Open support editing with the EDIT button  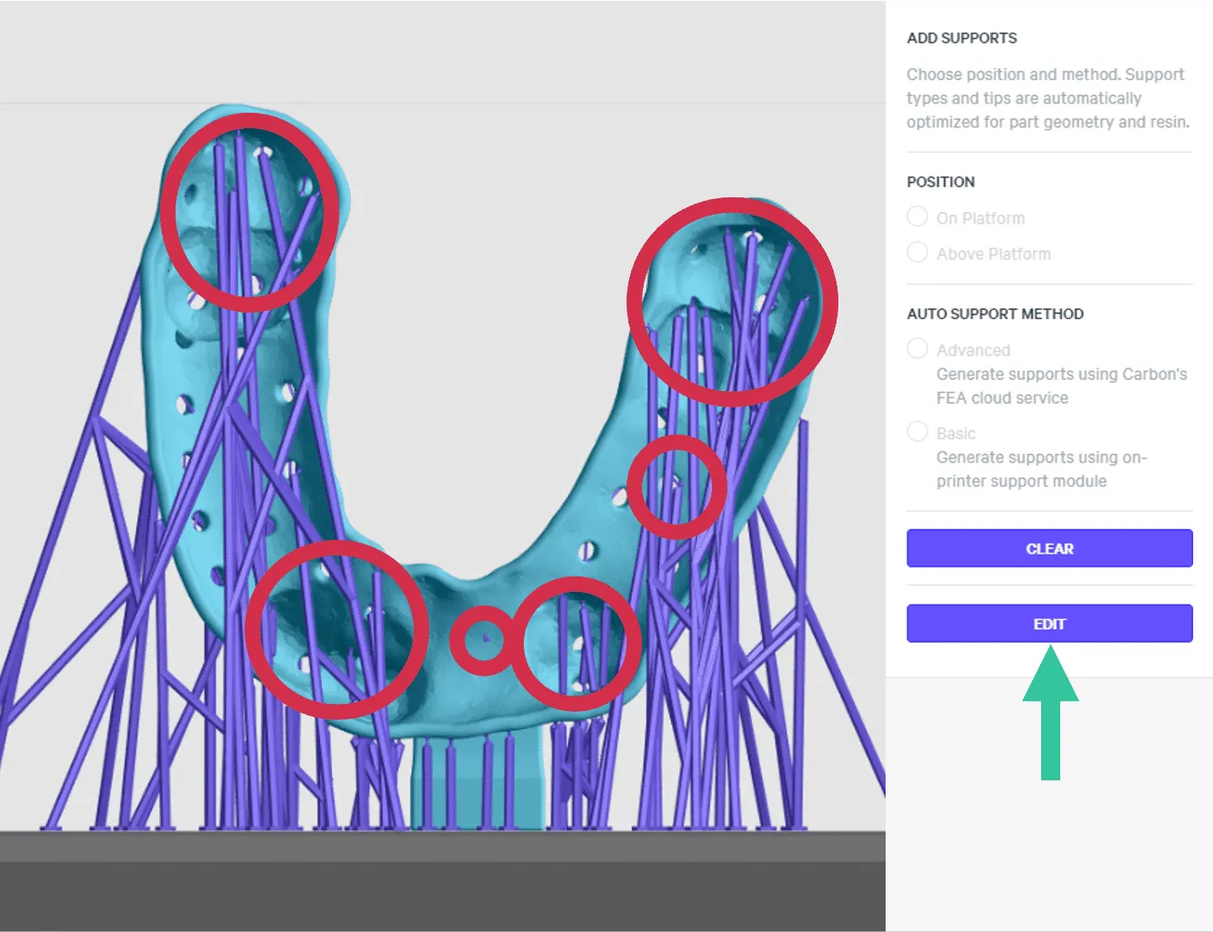[1049, 624]
